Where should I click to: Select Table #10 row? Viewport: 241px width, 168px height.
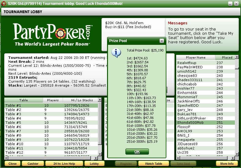click(x=51, y=144)
